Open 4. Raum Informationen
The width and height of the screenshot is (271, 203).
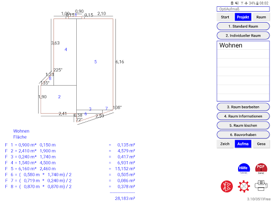243,116
